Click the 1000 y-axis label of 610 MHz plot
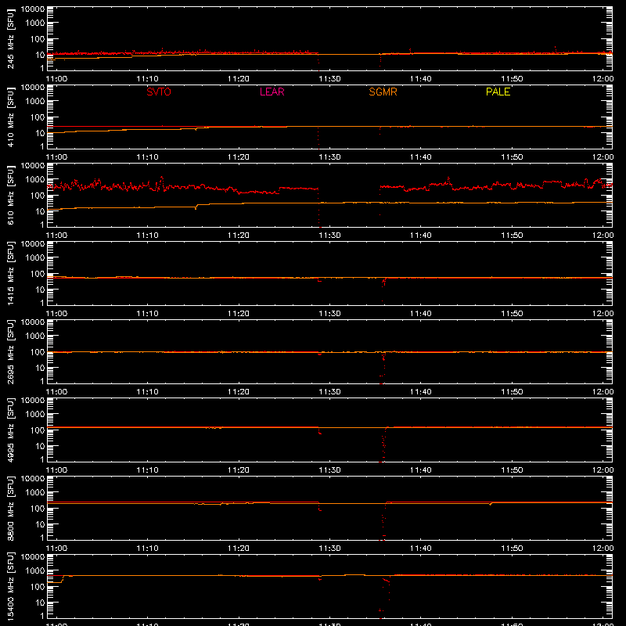Viewport: 626px width, 626px height. tap(35, 179)
